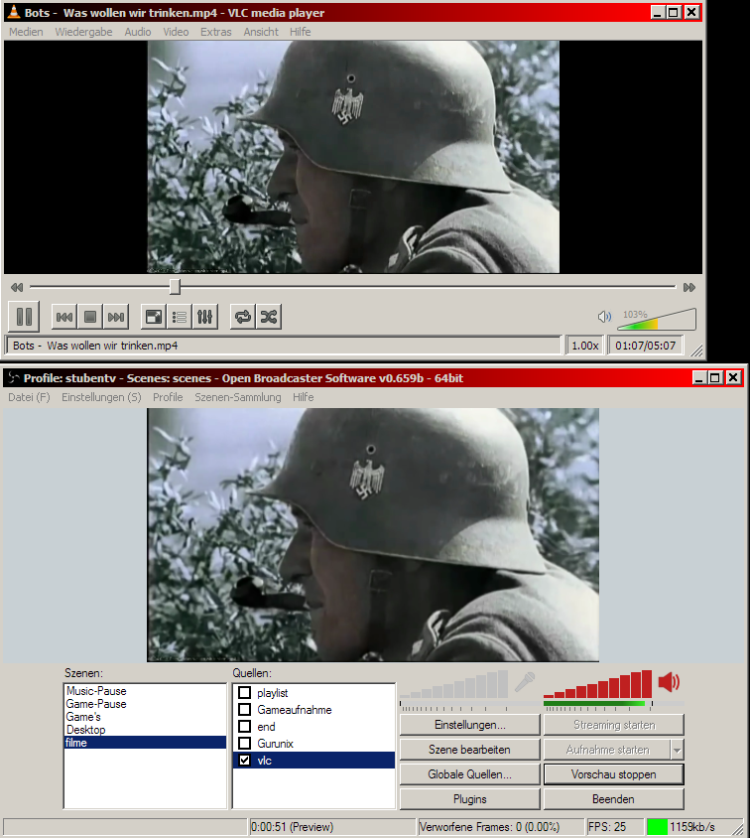
Task: Toggle OBS microphone mute icon
Action: point(525,682)
